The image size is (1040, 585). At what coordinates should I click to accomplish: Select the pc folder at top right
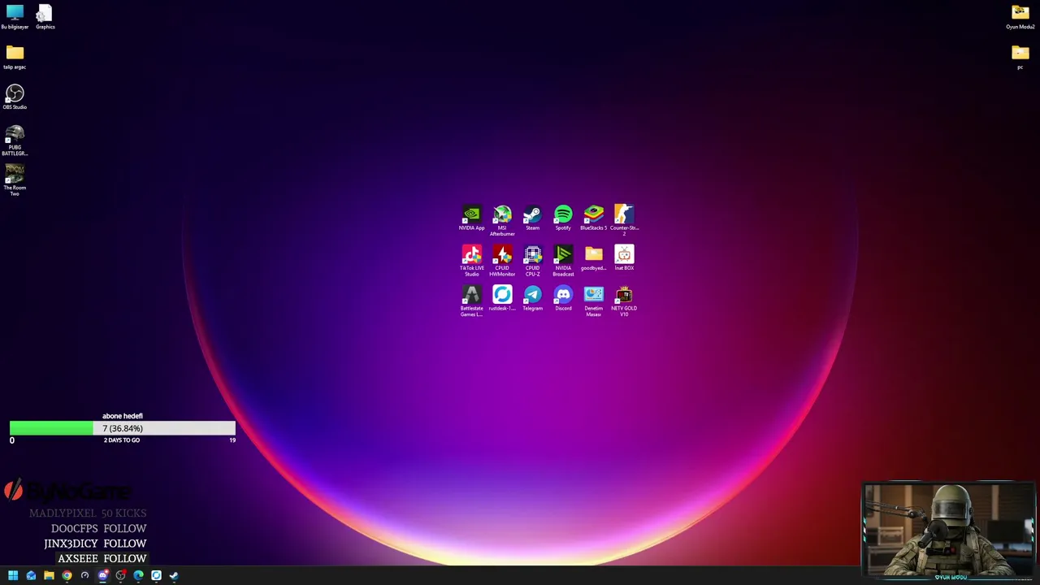point(1020,57)
